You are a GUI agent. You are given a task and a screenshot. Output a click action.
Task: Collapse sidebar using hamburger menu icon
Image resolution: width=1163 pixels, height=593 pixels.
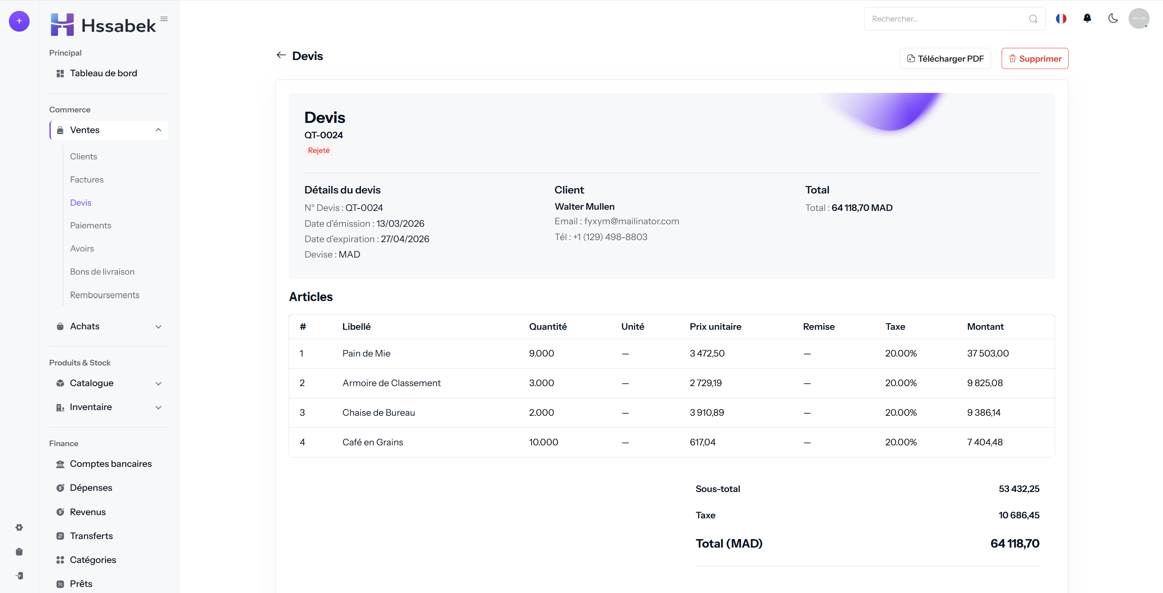point(164,19)
